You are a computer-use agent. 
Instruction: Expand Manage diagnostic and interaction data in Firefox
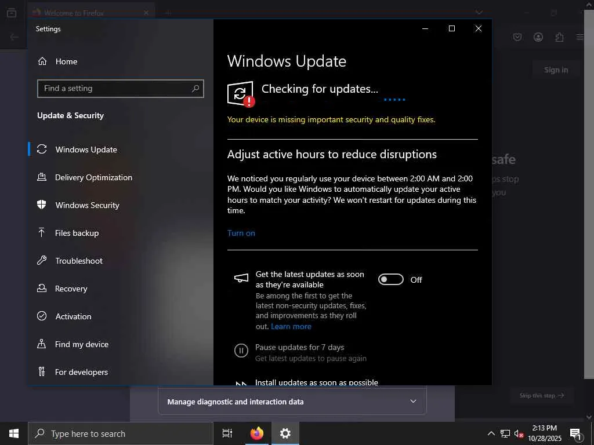click(x=292, y=402)
